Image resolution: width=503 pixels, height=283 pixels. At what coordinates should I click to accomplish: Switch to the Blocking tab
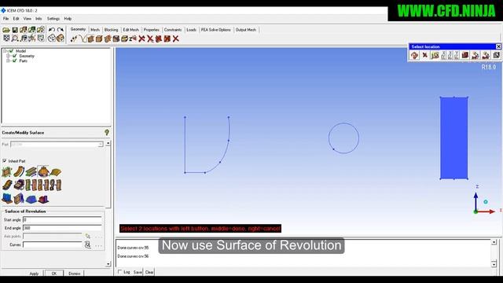coord(111,30)
